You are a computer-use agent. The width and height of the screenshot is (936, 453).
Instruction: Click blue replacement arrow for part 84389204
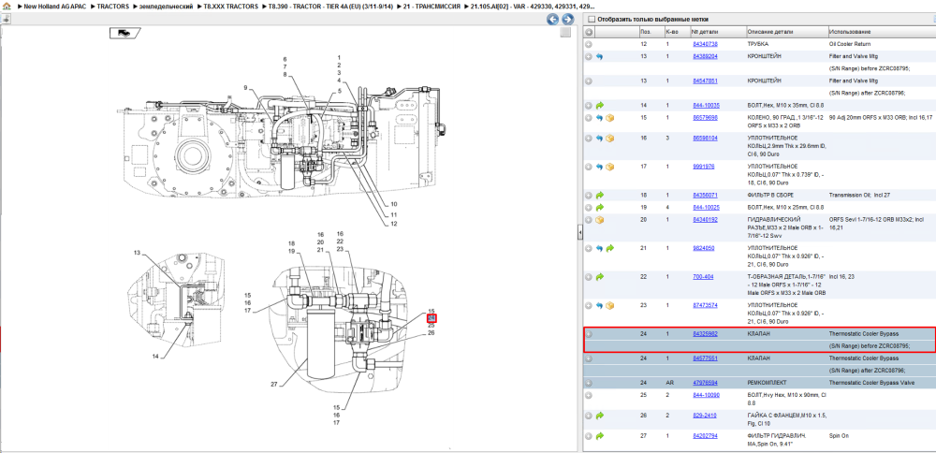[x=599, y=56]
